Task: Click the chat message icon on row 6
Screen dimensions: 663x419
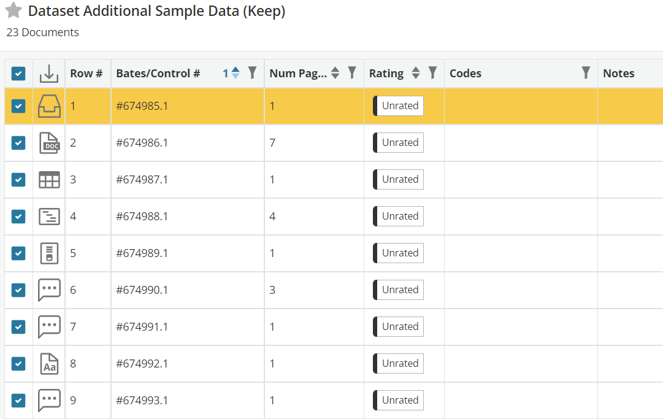Action: pos(48,290)
